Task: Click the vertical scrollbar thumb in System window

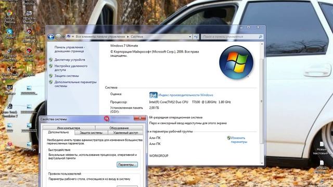Action: (x=262, y=101)
